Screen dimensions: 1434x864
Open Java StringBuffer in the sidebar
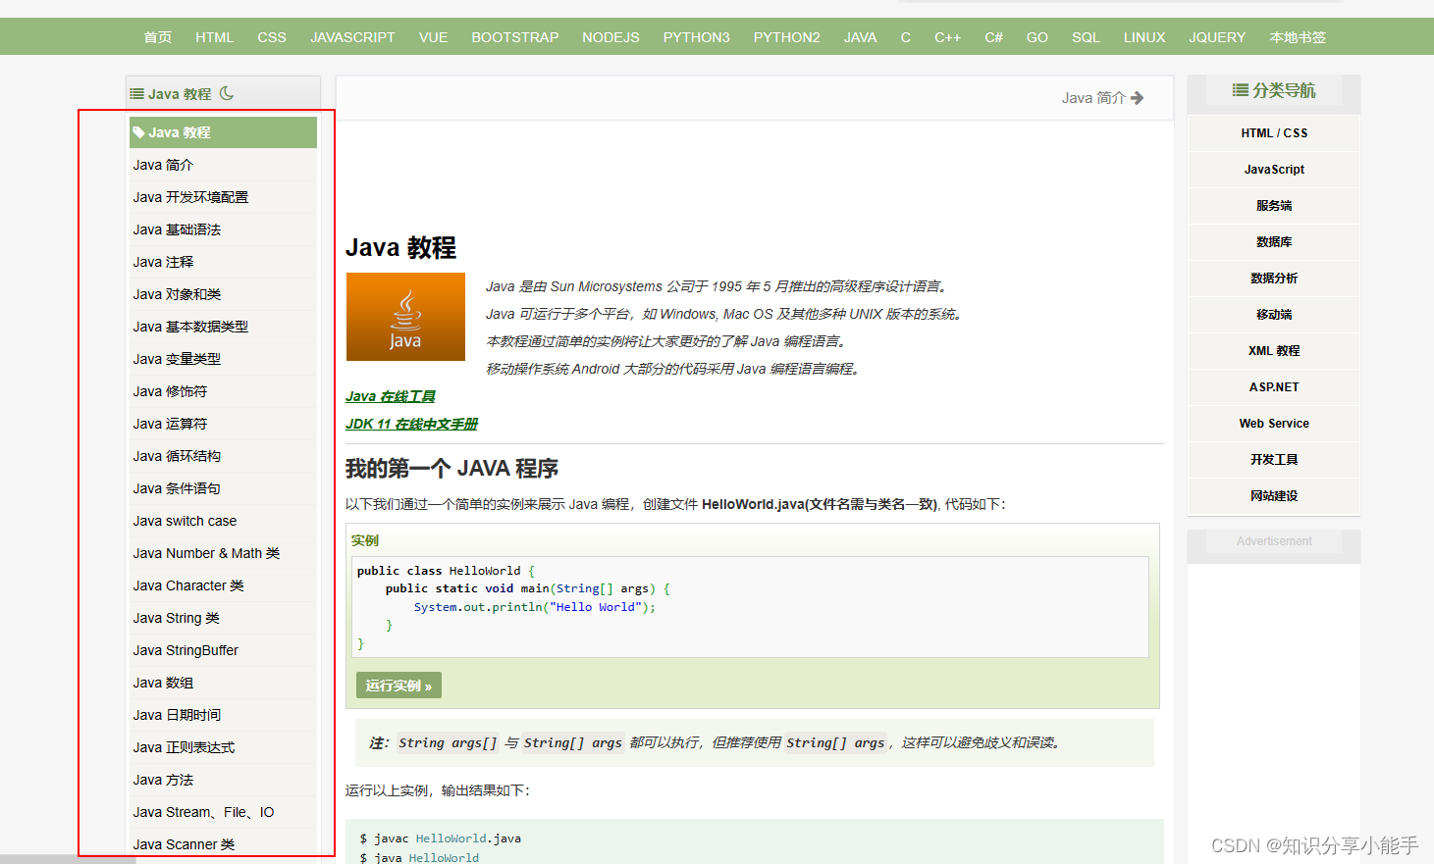point(223,650)
